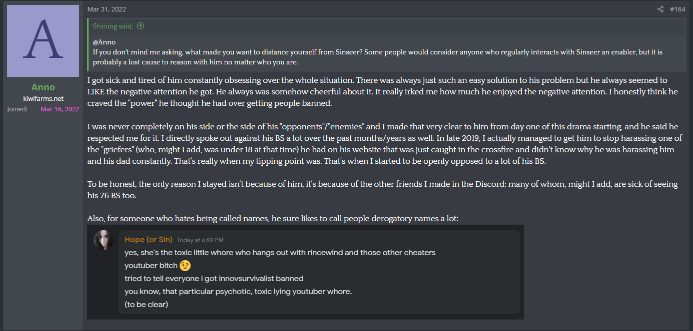The image size is (693, 331).
Task: Open the embedded Discord screenshot image
Action: coord(305,272)
